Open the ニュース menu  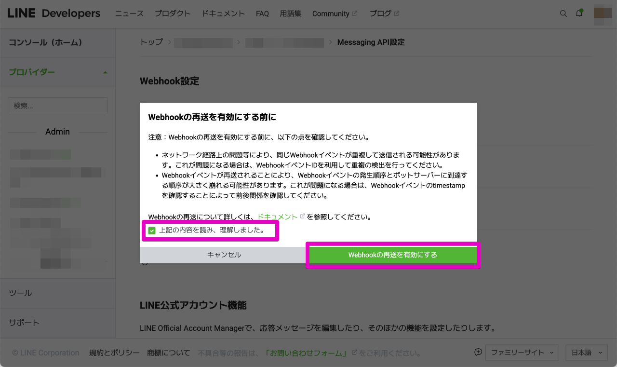(129, 14)
